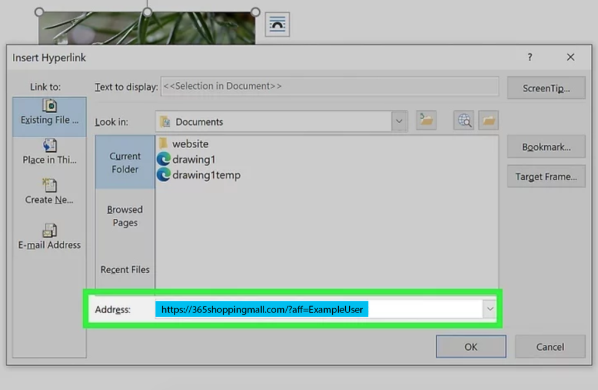Image resolution: width=598 pixels, height=390 pixels.
Task: Select Place in This Document option
Action: coord(50,152)
